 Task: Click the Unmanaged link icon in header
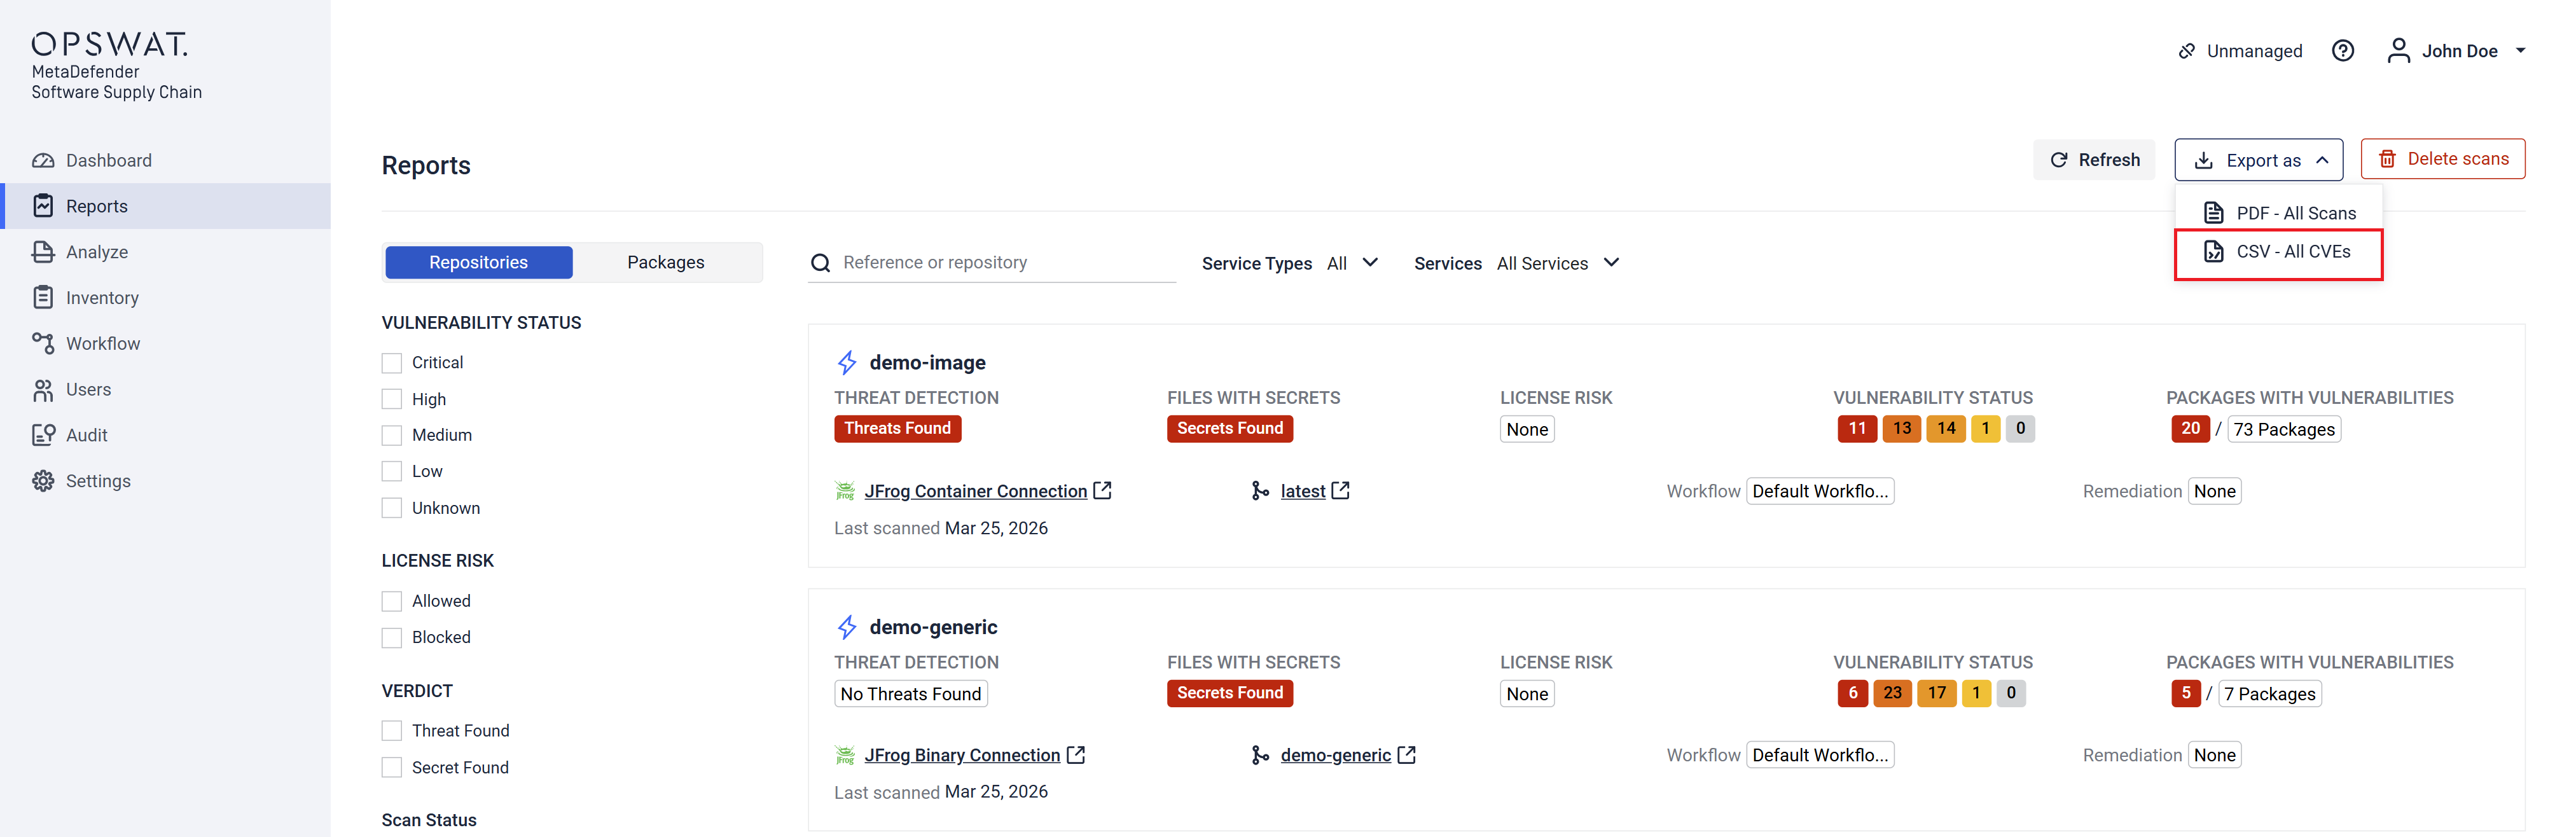[2187, 51]
